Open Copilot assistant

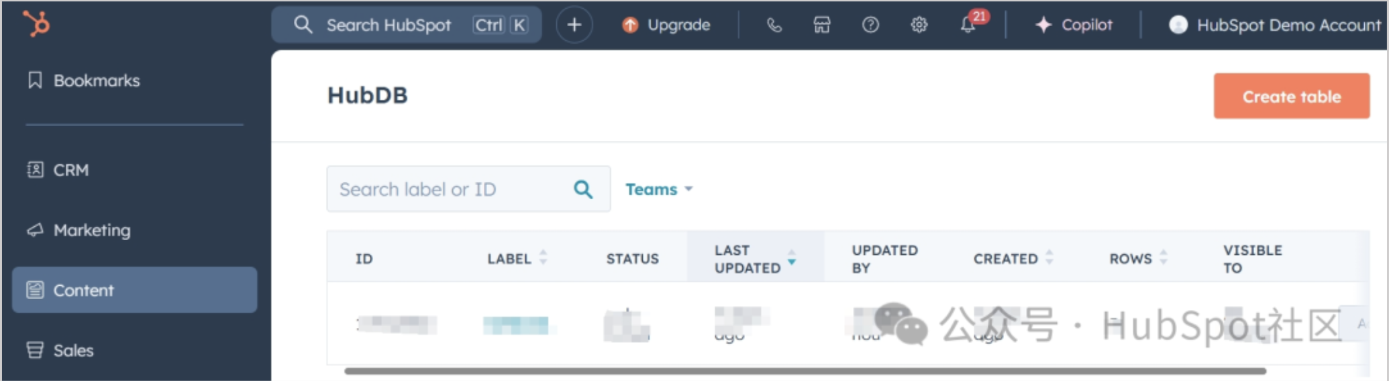pyautogui.click(x=1074, y=25)
